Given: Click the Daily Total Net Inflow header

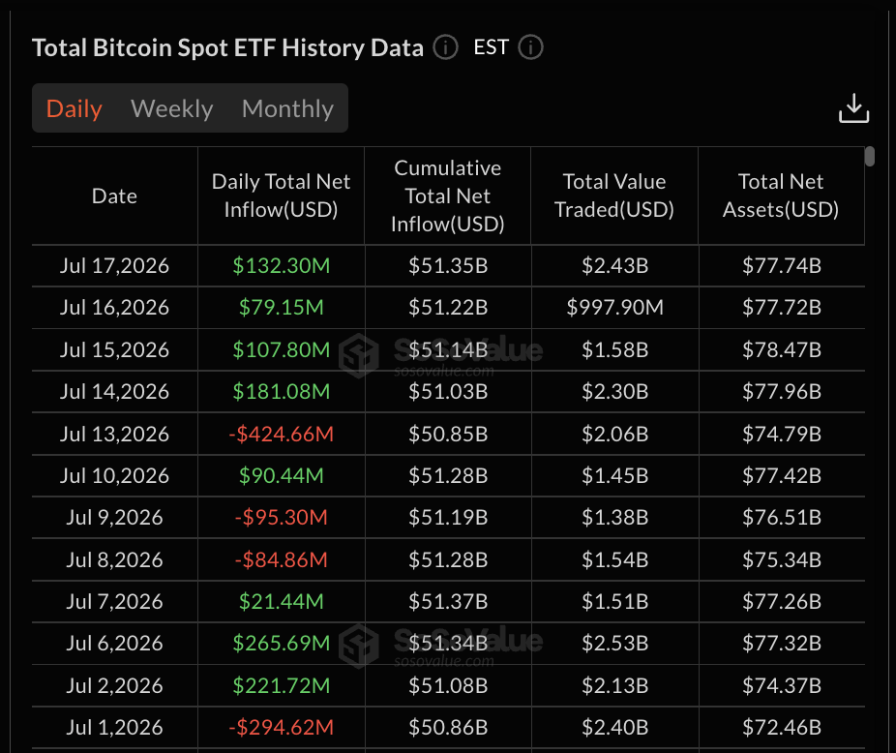Looking at the screenshot, I should pyautogui.click(x=282, y=196).
